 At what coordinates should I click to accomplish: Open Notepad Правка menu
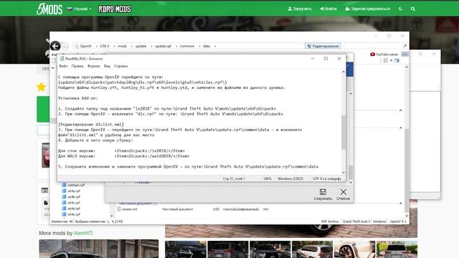77,66
